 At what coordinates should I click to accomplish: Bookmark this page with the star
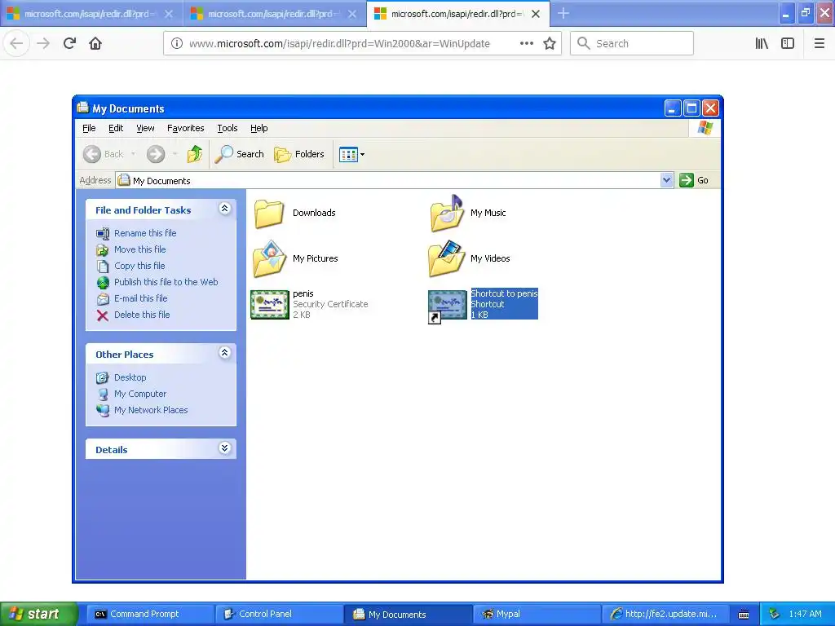(550, 44)
